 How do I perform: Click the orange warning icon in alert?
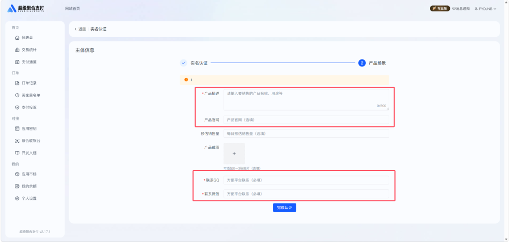tap(186, 80)
